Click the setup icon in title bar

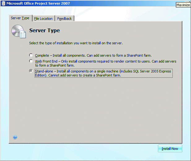click(x=3, y=3)
